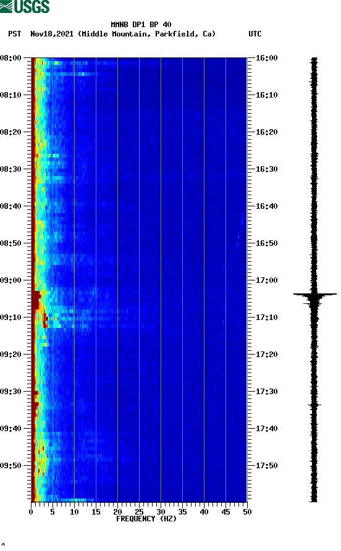
Task: Click the 5 Hz frequency axis label
Action: (53, 512)
